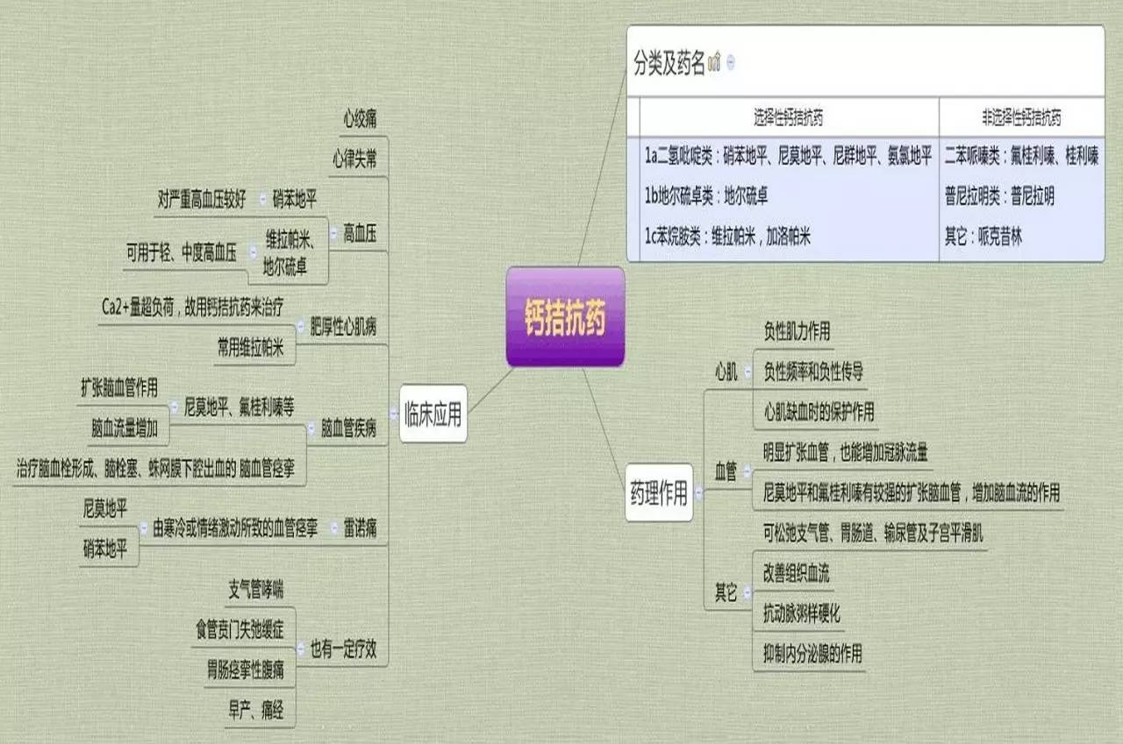This screenshot has height=744, width=1123.
Task: Click the 1b地尔硫卓类 table row
Action: [706, 196]
